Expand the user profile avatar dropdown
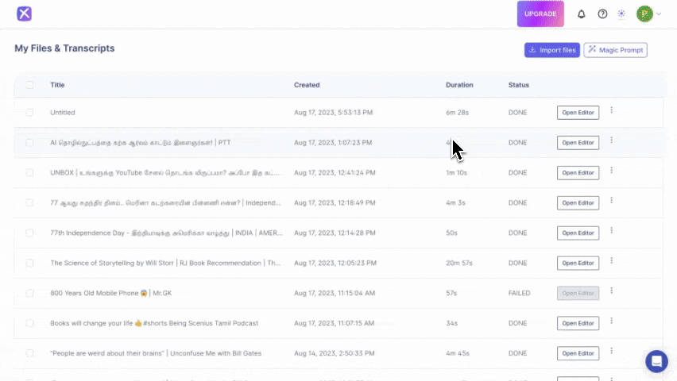Image resolution: width=677 pixels, height=381 pixels. coord(648,14)
